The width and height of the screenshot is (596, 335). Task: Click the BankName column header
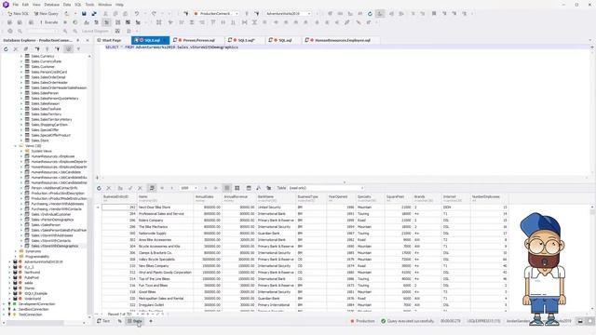[x=276, y=198]
